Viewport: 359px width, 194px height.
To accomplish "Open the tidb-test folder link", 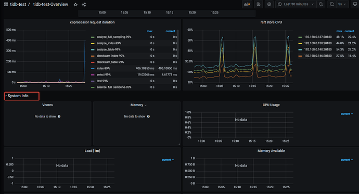I will (x=18, y=4).
